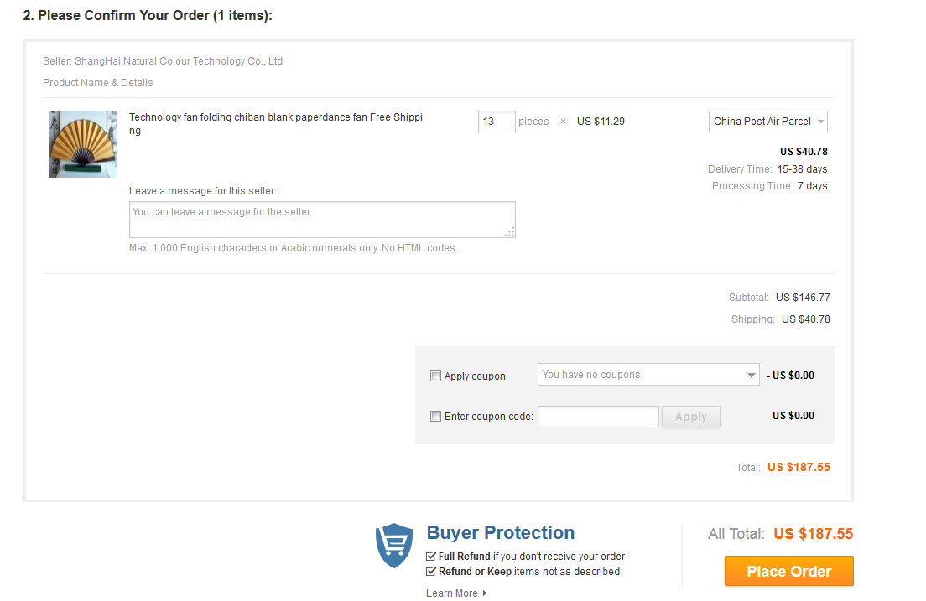
Task: Click the arrow beside Learn More
Action: pos(485,593)
